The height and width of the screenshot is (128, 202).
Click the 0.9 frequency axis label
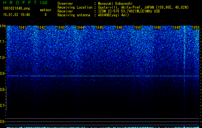(3, 74)
